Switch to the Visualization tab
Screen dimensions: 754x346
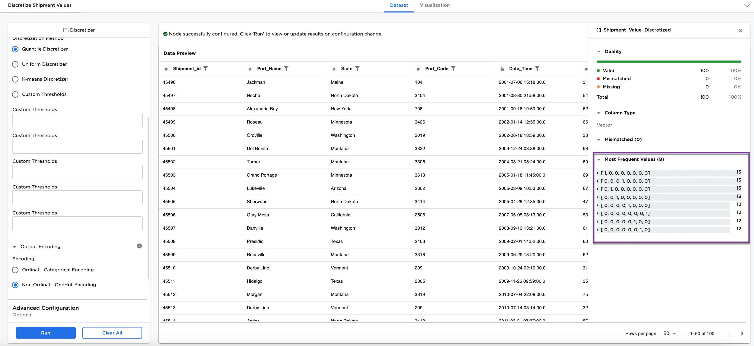435,5
